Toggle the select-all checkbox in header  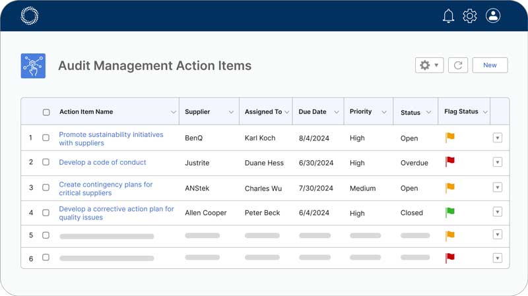click(x=46, y=112)
